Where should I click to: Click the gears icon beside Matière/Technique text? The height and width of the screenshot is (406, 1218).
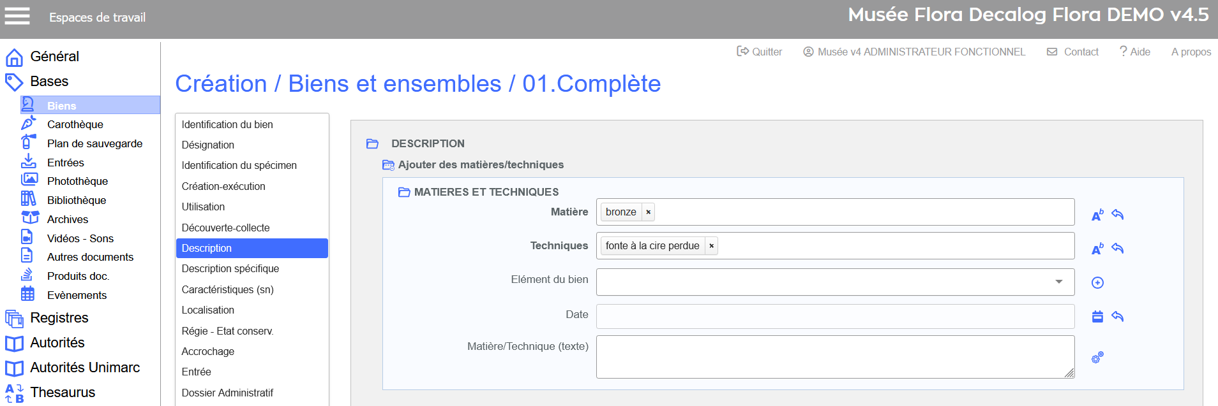(x=1097, y=358)
